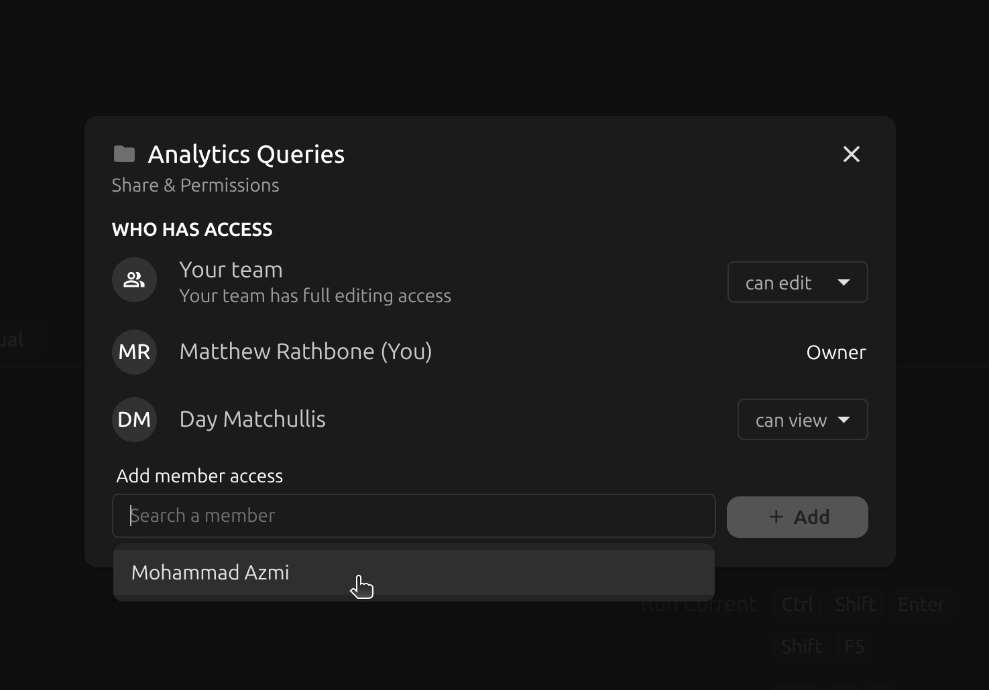Viewport: 989px width, 690px height.
Task: Click the DM avatar for Day Matchullis
Action: pos(134,419)
